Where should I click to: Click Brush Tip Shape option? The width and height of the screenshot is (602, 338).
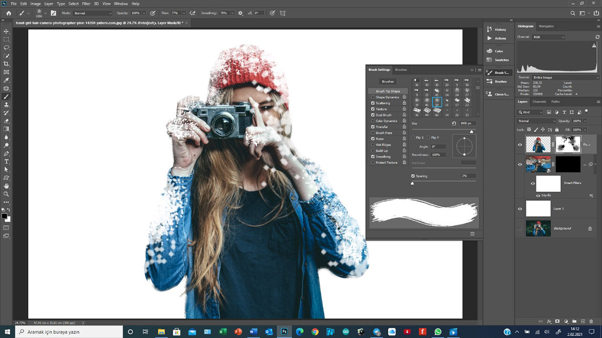(388, 91)
